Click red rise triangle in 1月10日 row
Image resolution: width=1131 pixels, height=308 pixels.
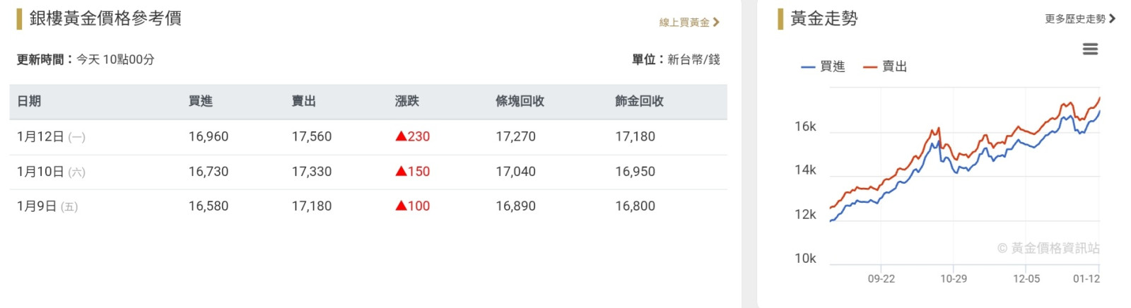click(x=401, y=171)
